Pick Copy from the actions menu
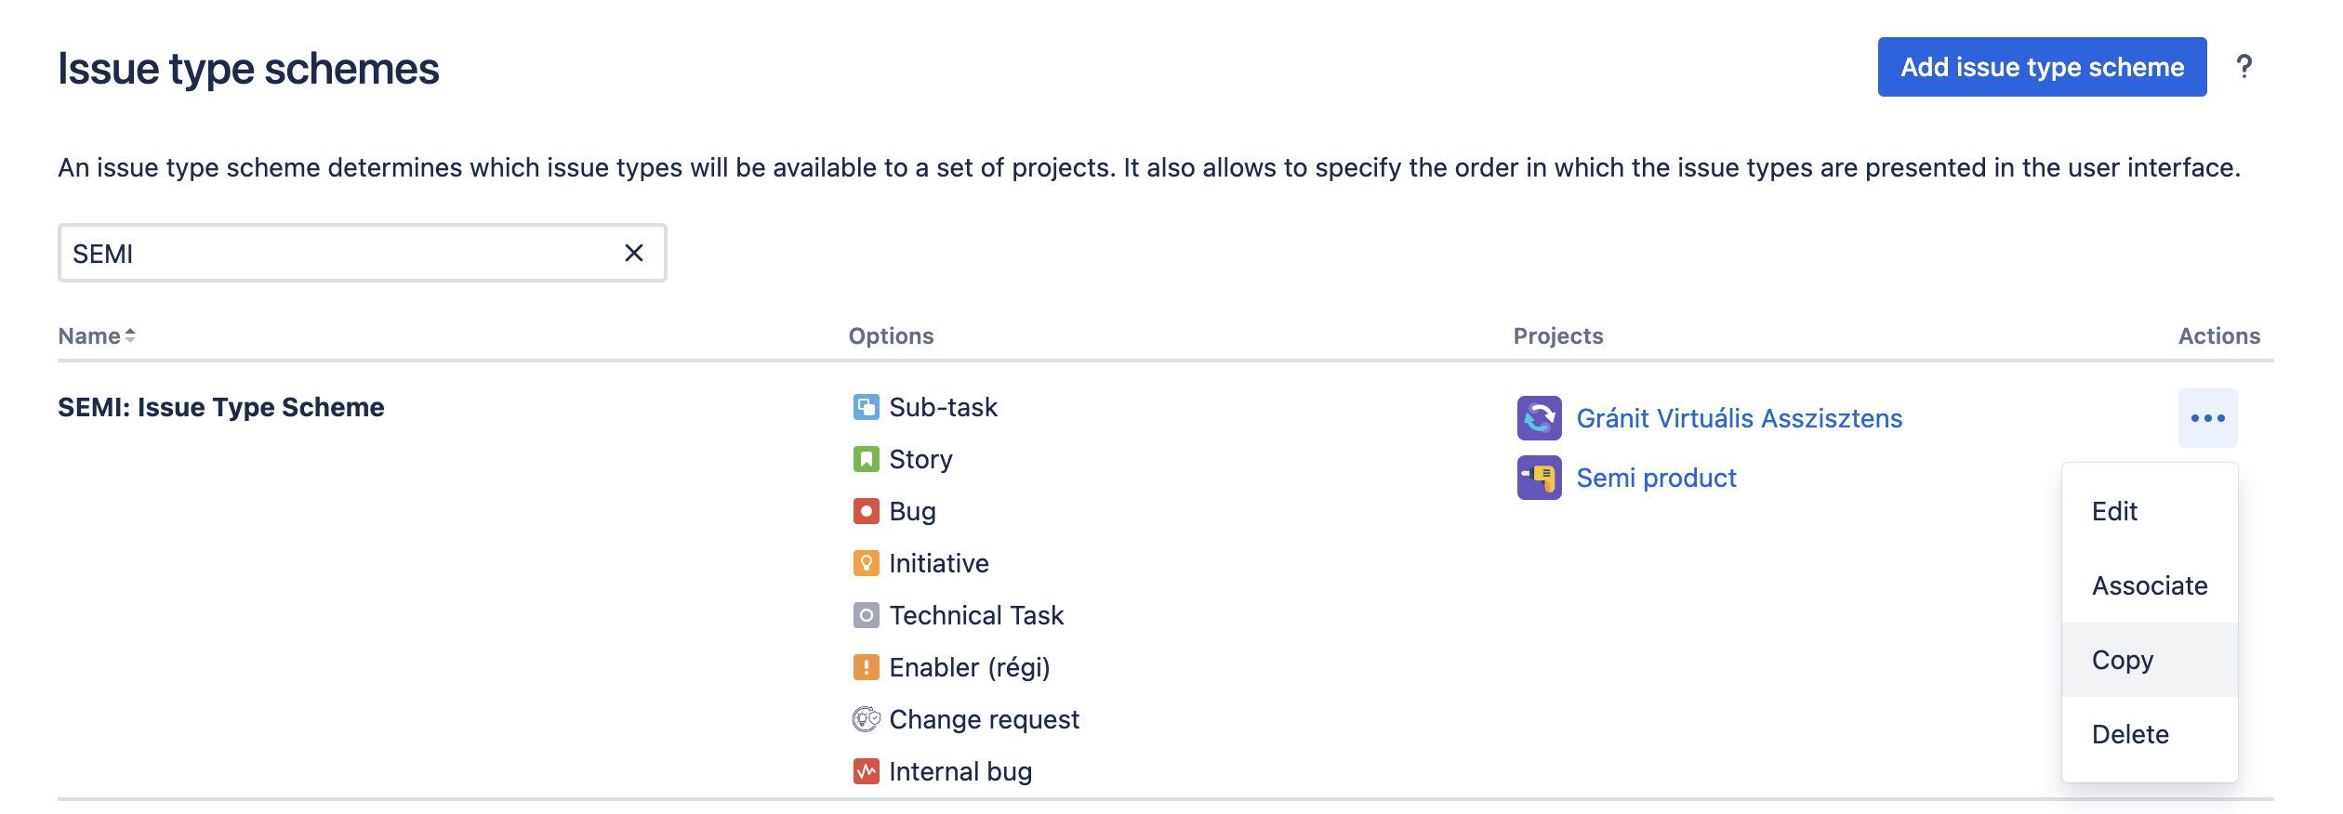Screen dimensions: 2343x814 pos(2122,660)
